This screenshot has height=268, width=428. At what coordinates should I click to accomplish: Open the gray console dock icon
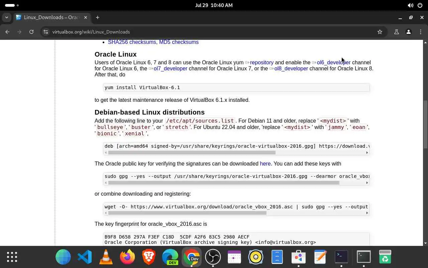363,257
